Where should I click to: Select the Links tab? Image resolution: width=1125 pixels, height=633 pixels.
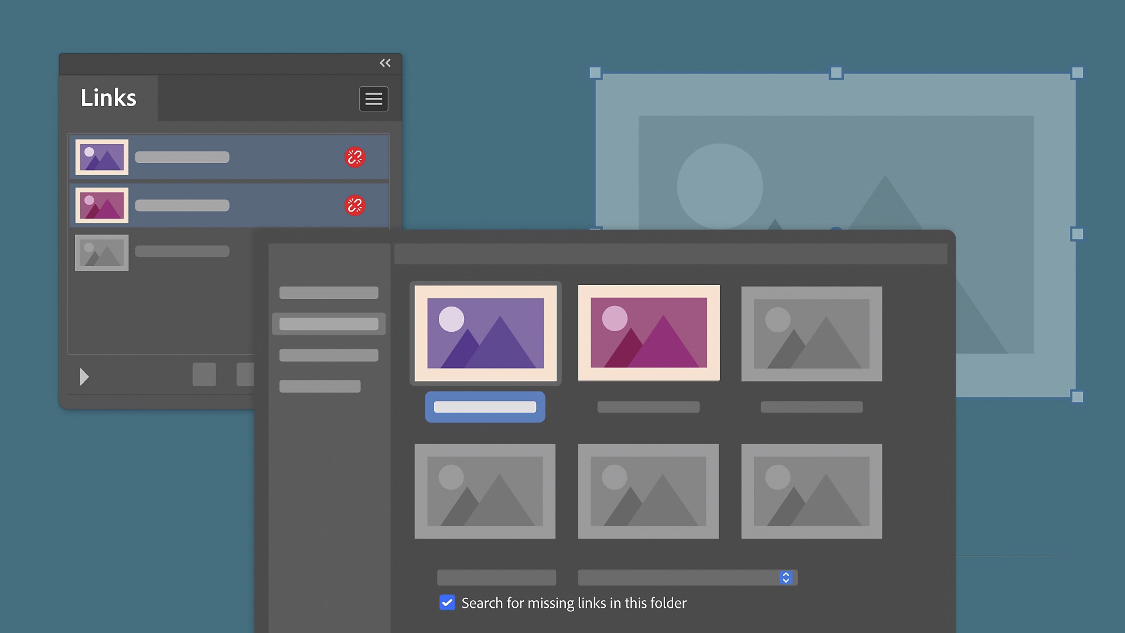(x=108, y=98)
